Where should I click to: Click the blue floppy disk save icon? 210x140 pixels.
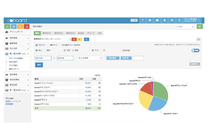[x=86, y=39]
